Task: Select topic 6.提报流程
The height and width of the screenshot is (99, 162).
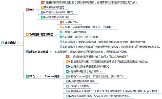Action: (x=111, y=47)
